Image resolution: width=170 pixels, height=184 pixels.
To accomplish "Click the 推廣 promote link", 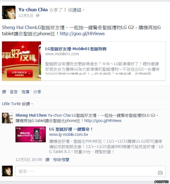I will click(x=25, y=92).
